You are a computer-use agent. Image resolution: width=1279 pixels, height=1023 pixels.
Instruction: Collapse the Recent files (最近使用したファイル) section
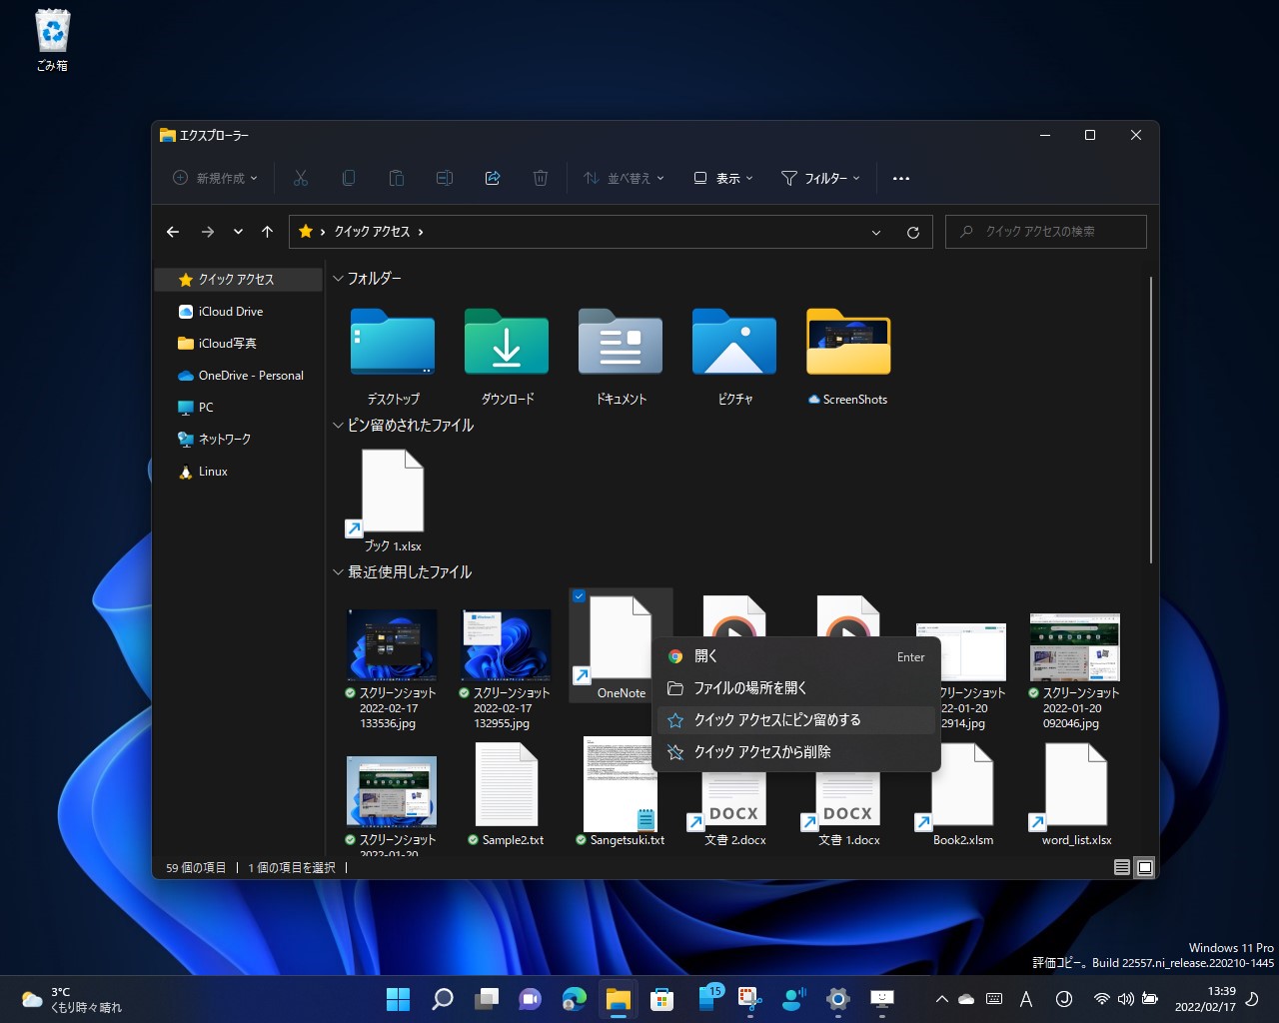pyautogui.click(x=338, y=572)
